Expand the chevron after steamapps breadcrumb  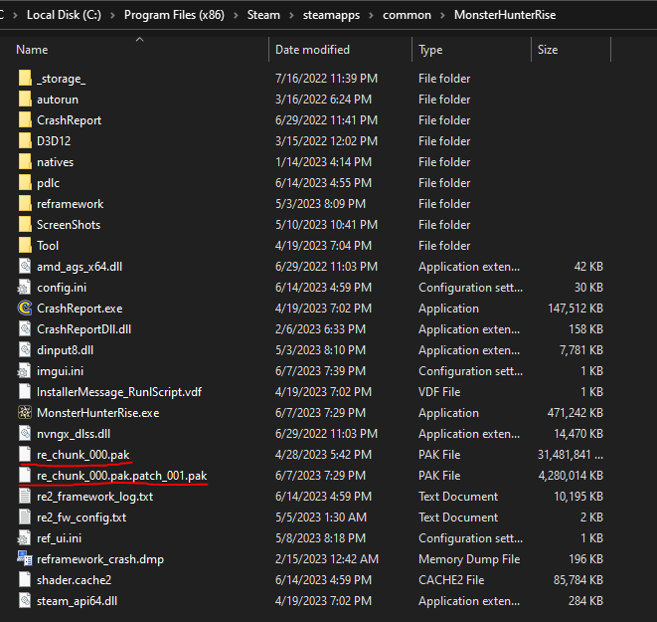371,15
